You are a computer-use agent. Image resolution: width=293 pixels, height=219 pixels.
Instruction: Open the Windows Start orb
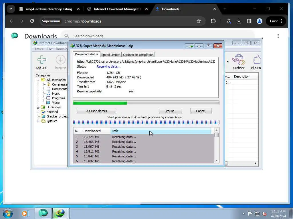click(8, 213)
